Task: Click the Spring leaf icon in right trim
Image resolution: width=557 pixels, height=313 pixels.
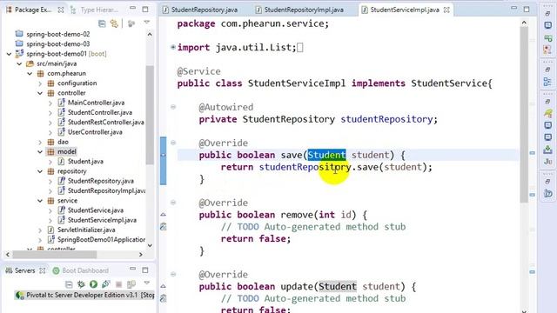Action: pos(547,114)
